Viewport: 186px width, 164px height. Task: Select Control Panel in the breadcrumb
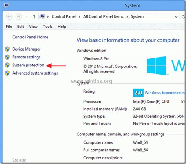tap(64, 16)
